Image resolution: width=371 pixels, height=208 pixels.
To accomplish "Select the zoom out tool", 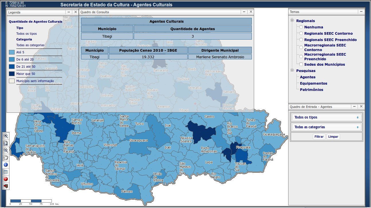I will (x=6, y=150).
